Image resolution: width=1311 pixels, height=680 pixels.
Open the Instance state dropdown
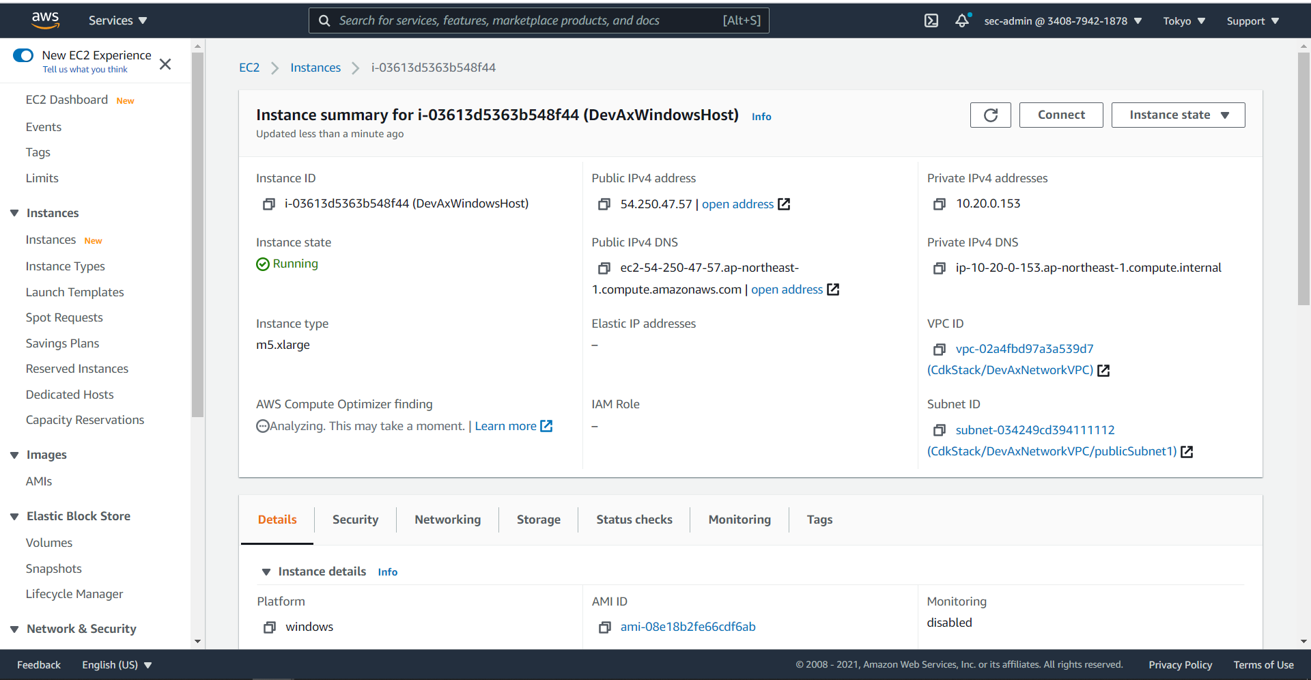click(1178, 115)
